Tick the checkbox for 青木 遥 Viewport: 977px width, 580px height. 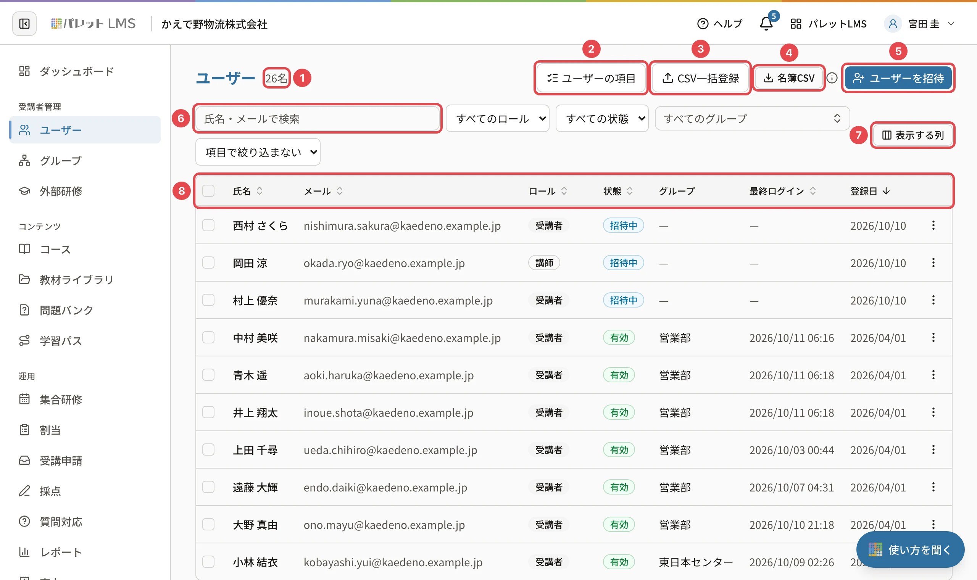tap(208, 375)
